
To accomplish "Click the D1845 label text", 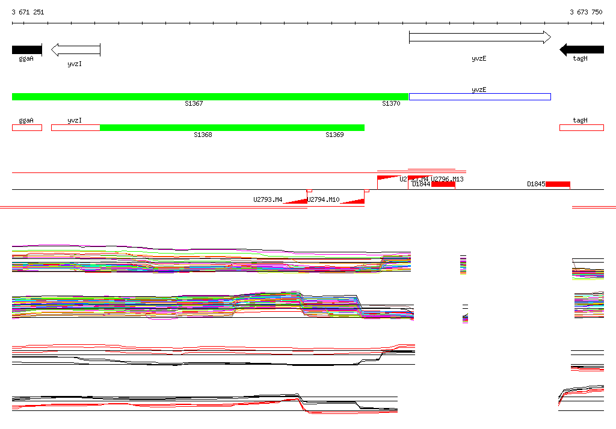I will point(536,184).
